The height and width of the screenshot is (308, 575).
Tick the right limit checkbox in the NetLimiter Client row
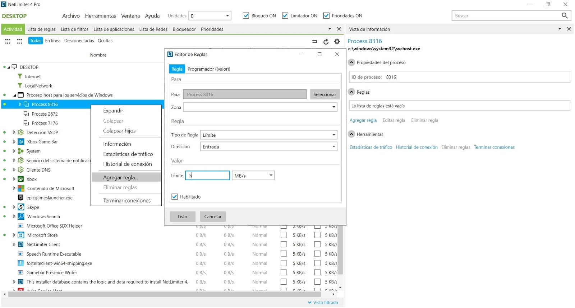point(317,244)
